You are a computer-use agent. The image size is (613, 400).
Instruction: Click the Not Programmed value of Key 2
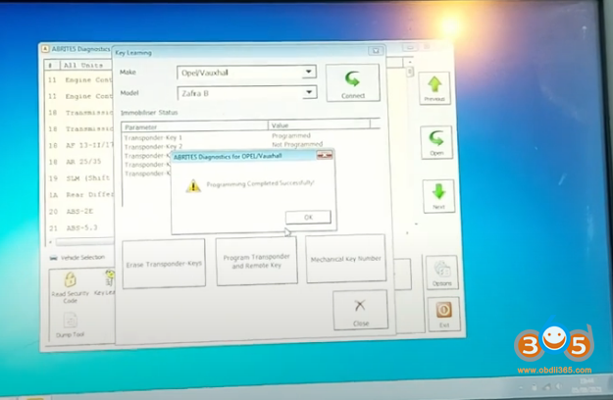point(297,144)
